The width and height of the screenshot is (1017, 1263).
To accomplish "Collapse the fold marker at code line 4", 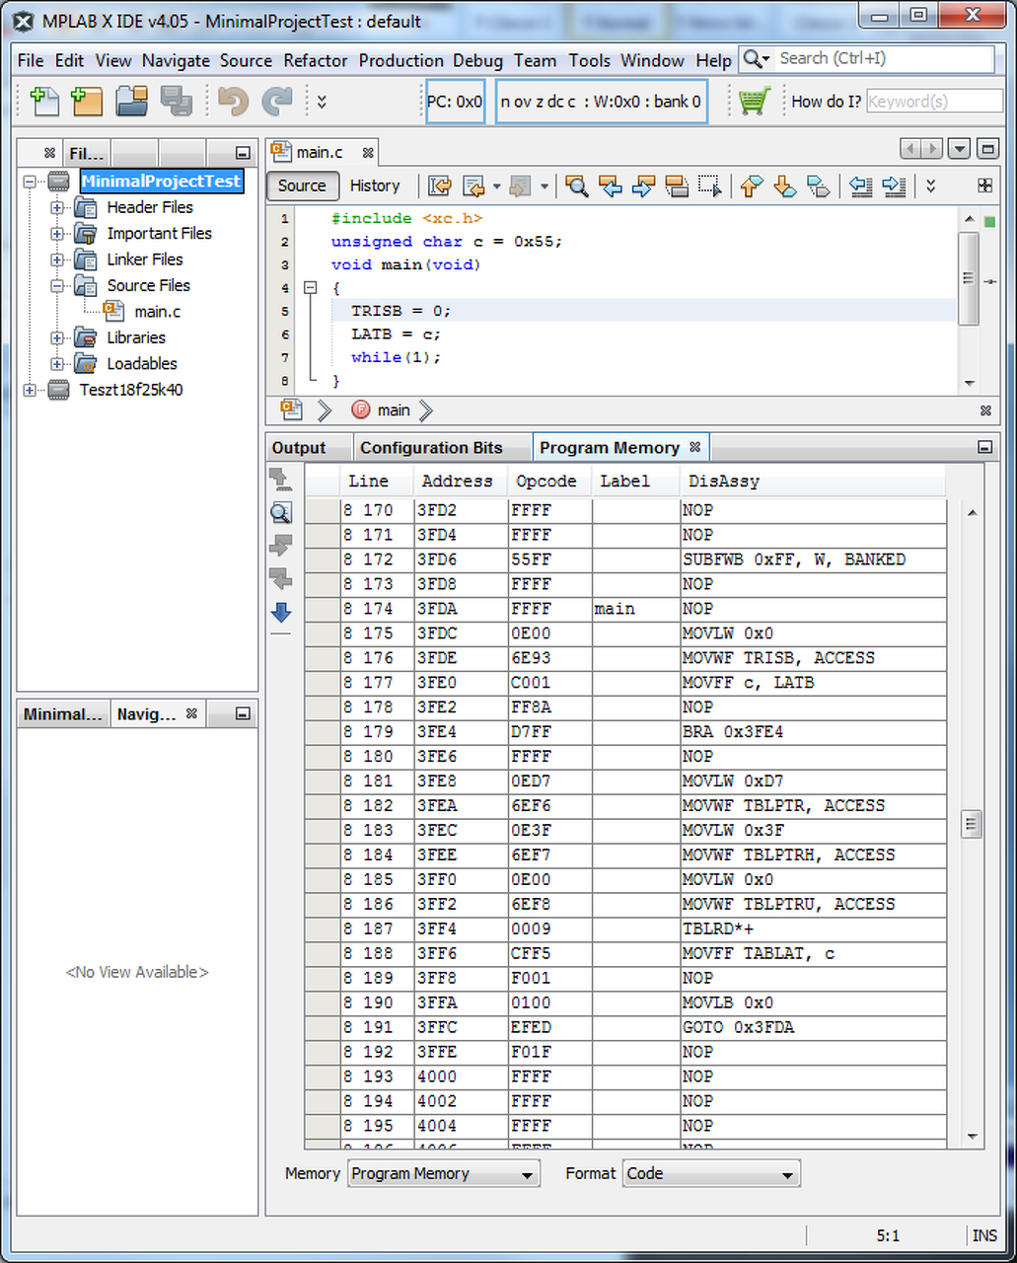I will tap(310, 288).
